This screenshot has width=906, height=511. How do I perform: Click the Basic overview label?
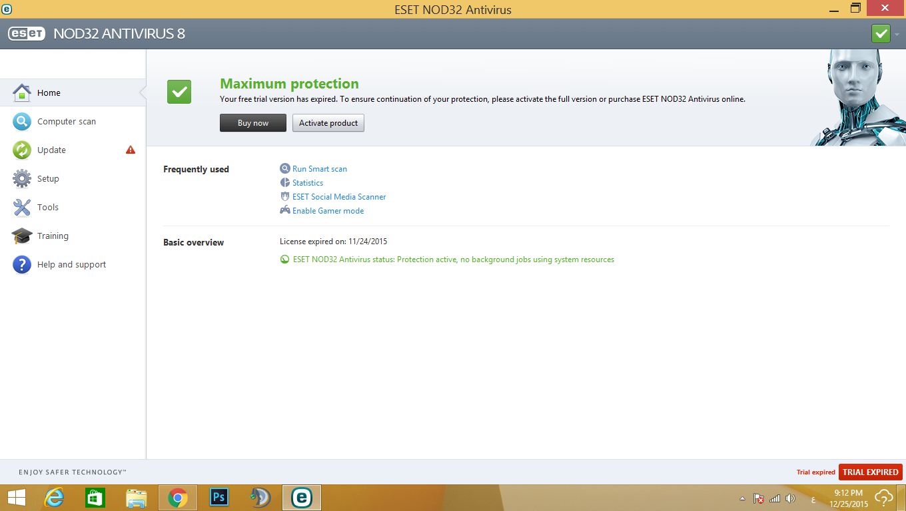[193, 243]
